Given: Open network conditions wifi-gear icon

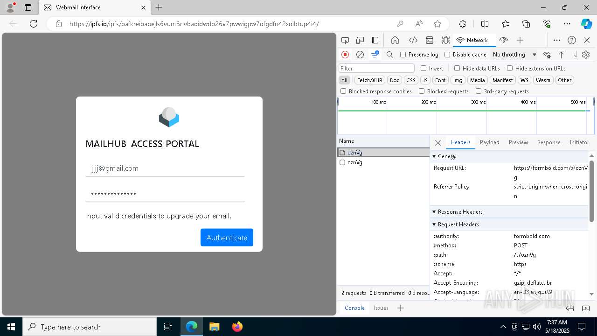Looking at the screenshot, I should tap(547, 55).
